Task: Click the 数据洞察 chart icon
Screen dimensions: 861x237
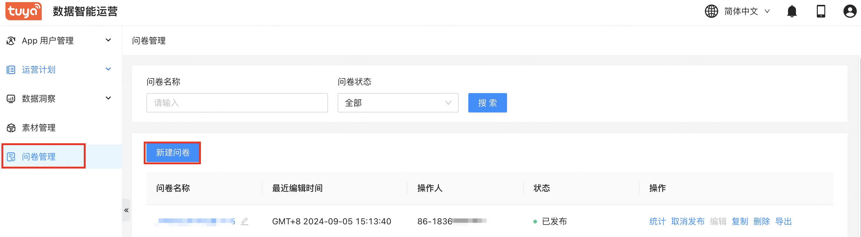Action: click(x=11, y=99)
